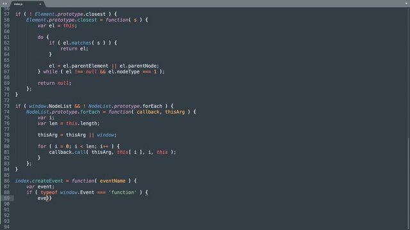Click 'return null' on line 69
This screenshot has width=410, height=230.
(53, 83)
